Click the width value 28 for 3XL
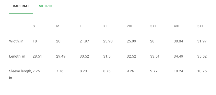The width and height of the screenshot is (216, 95). pos(152,41)
